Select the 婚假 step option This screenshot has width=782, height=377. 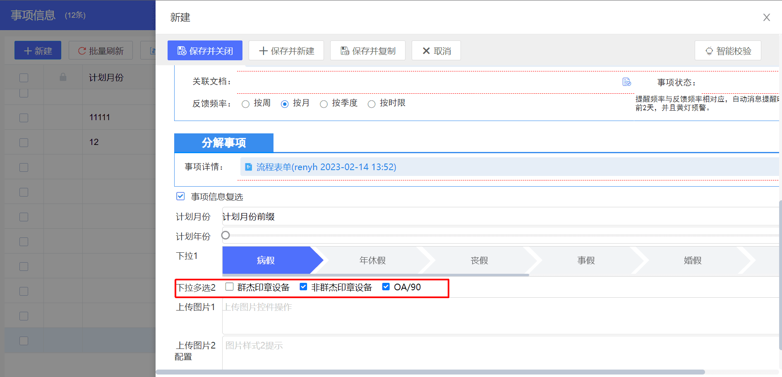click(x=693, y=260)
